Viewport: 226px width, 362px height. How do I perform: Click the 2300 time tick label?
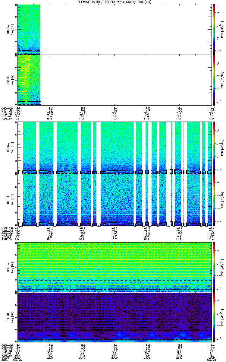[x=114, y=358]
